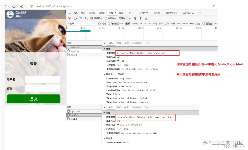Toggle device emulation icon in DevTools
248x150 pixels.
(x=75, y=13)
